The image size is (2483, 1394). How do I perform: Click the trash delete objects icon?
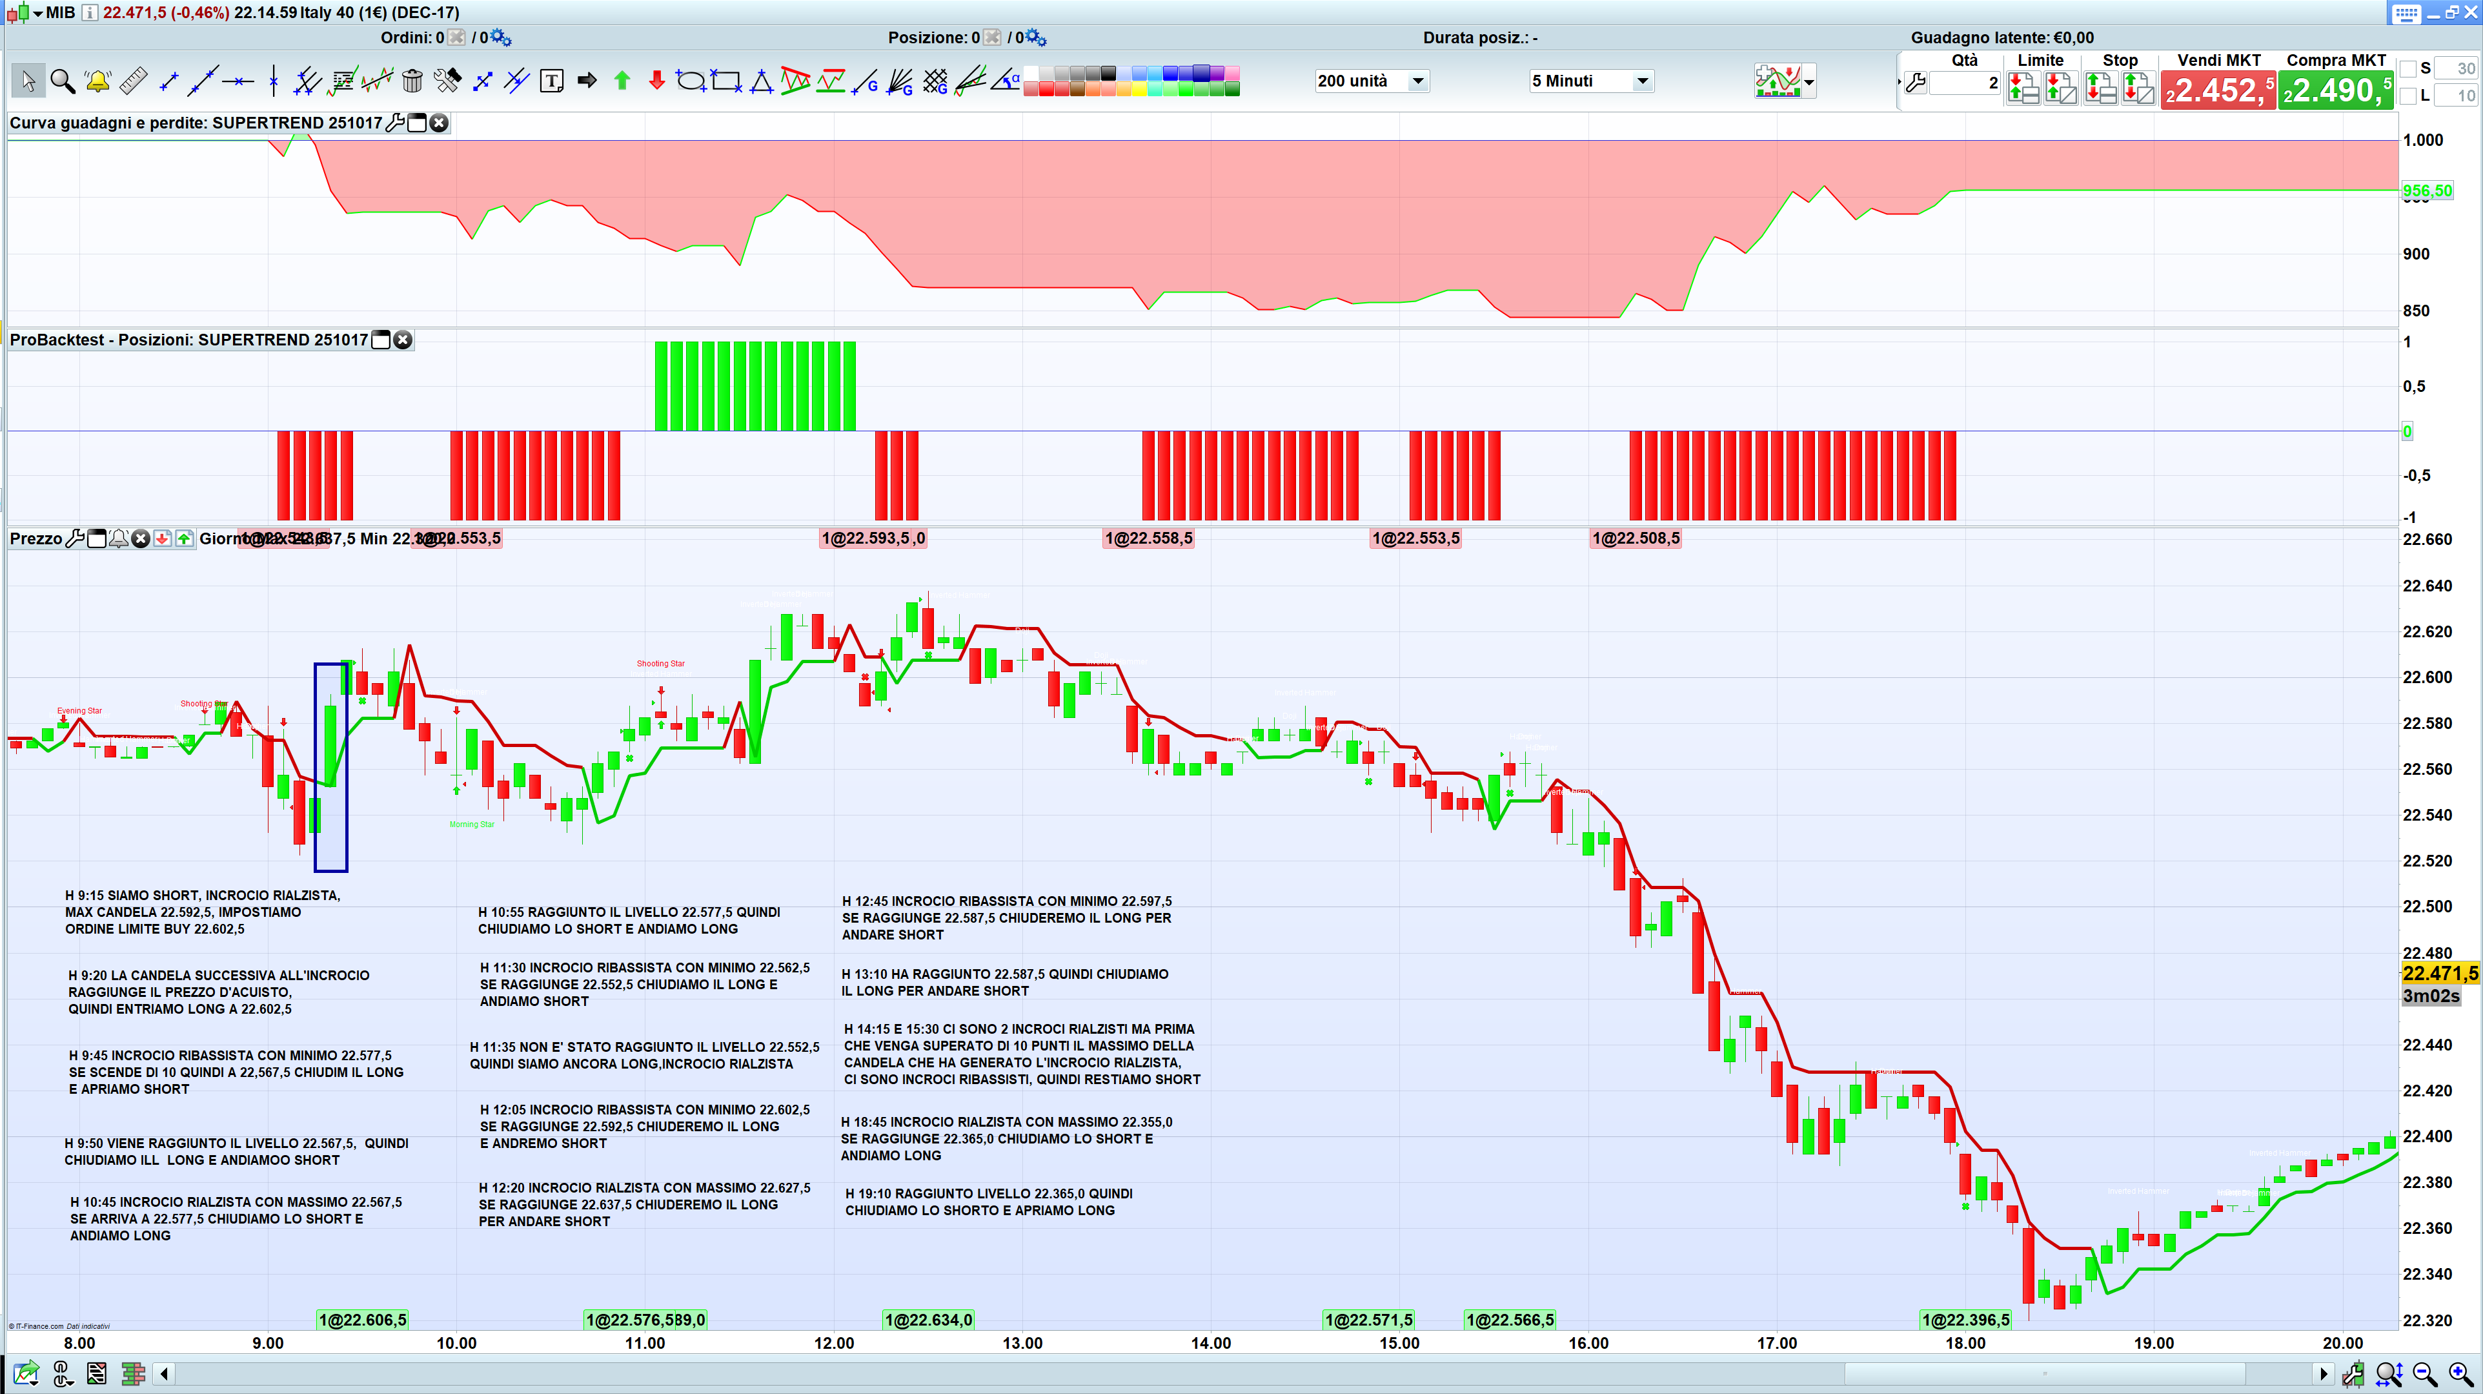pyautogui.click(x=412, y=81)
